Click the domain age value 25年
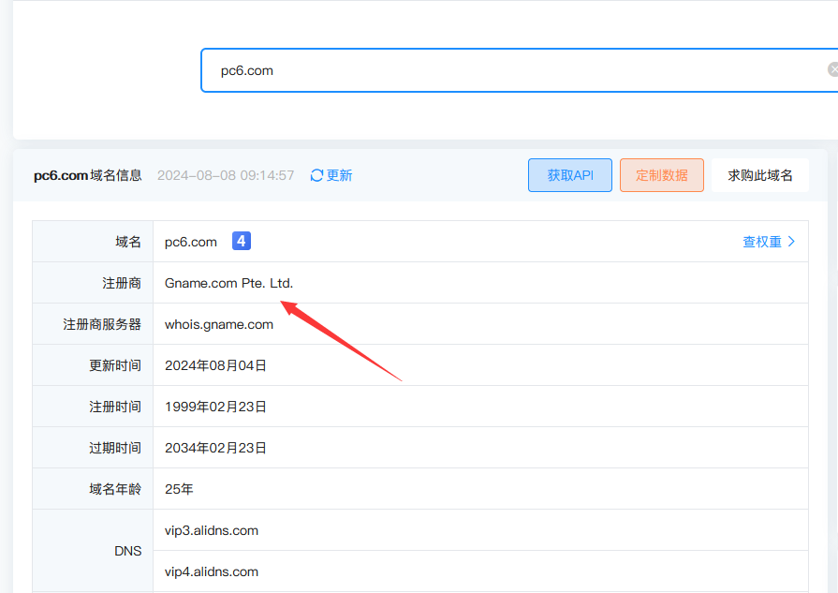Screen dimensions: 838x593 point(179,489)
